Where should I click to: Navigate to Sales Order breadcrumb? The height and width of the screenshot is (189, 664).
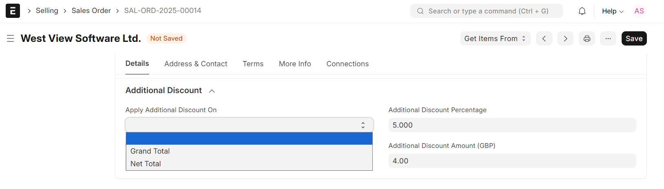coord(91,11)
